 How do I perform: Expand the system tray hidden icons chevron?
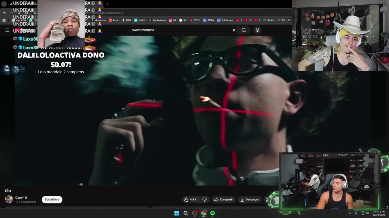(x=349, y=213)
